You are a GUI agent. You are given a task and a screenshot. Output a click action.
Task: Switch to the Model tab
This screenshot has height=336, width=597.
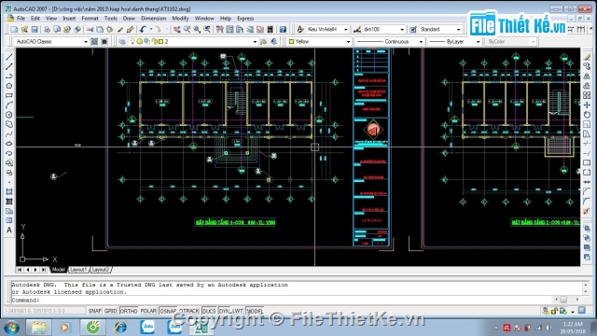(58, 270)
